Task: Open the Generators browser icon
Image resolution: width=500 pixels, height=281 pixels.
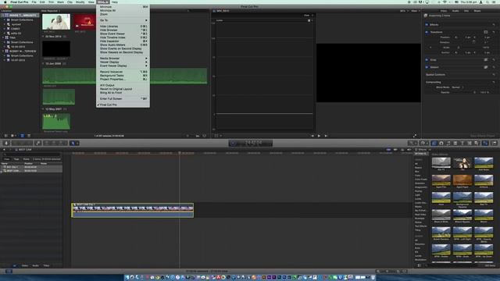Action: [470, 144]
